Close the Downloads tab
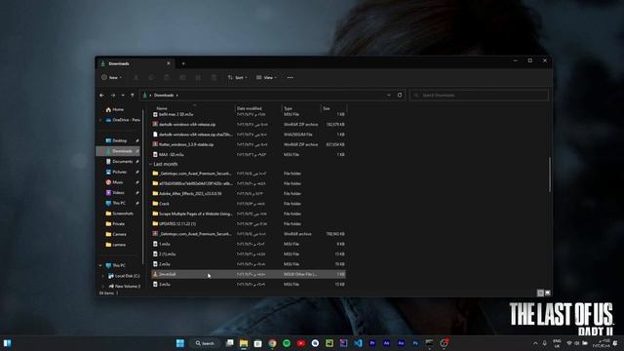 point(169,63)
